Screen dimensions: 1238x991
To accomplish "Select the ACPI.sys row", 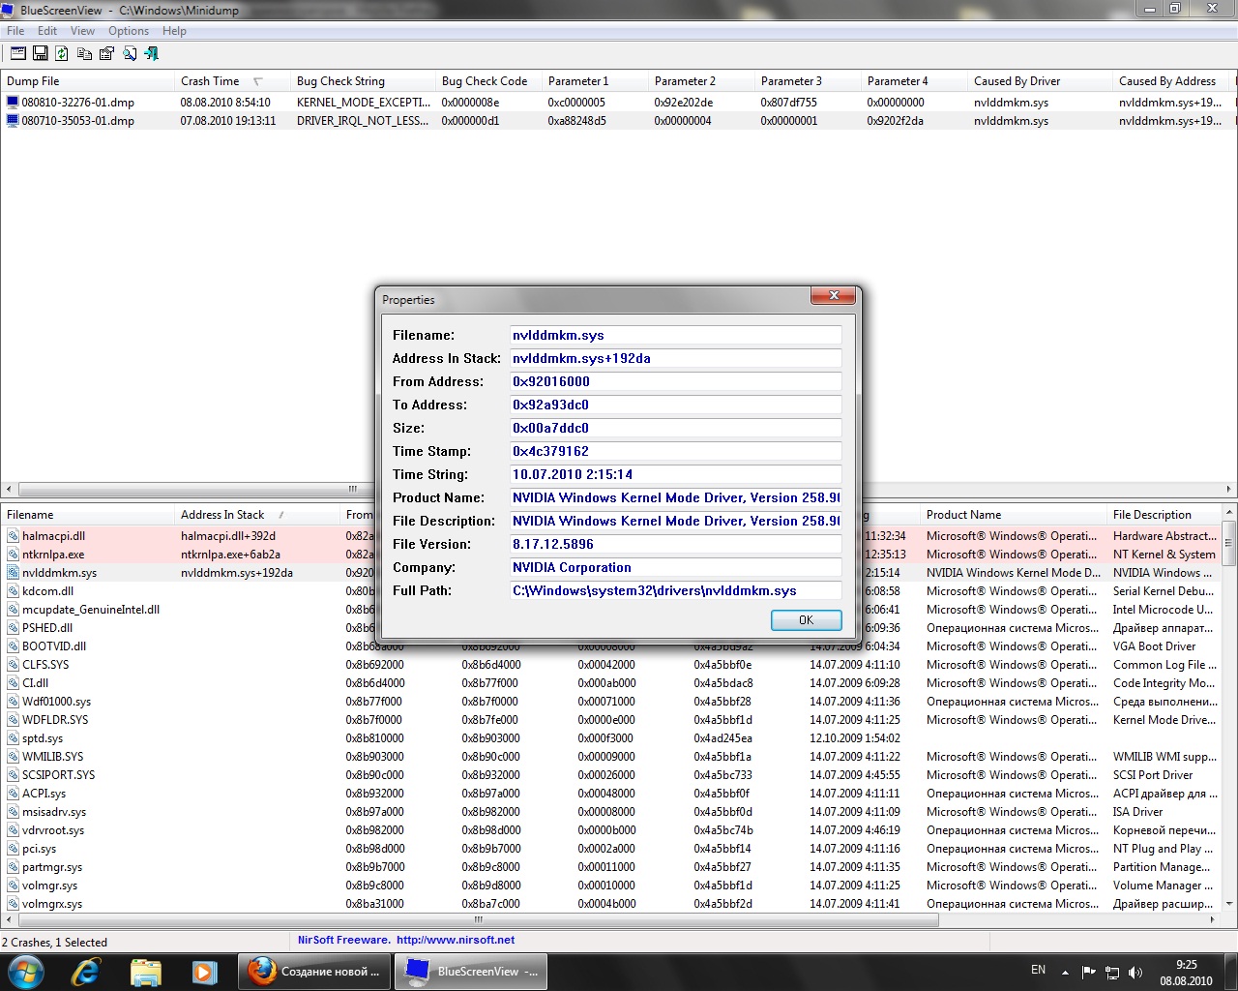I will point(611,794).
